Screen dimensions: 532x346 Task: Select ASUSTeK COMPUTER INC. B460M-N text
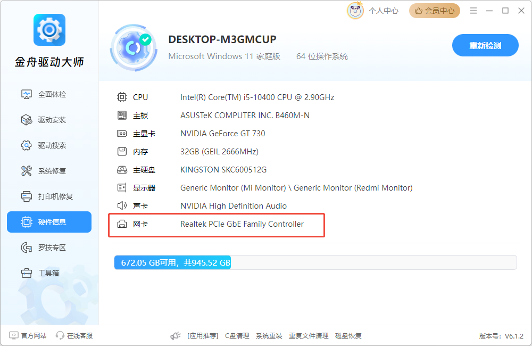[245, 116]
